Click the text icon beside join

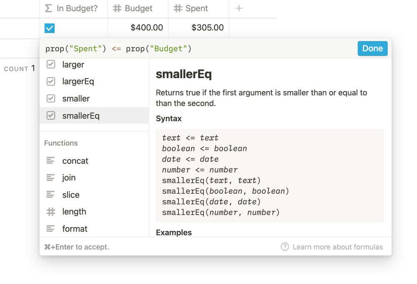(x=51, y=178)
